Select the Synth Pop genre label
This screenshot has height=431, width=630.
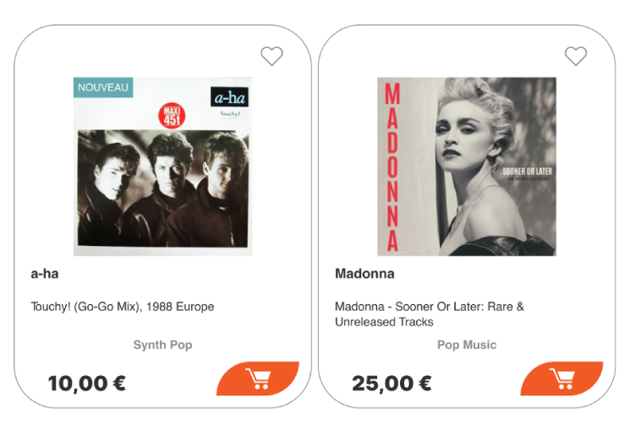click(x=162, y=345)
